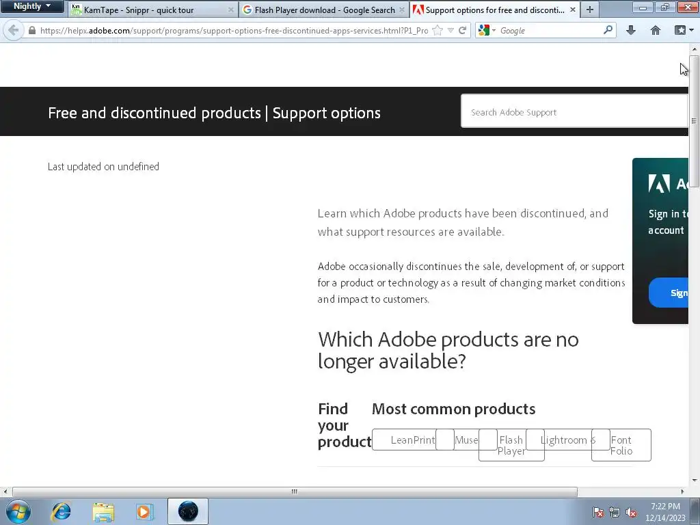Click the 'Free and discontinued products | Support options' title
This screenshot has height=525, width=700.
214,113
